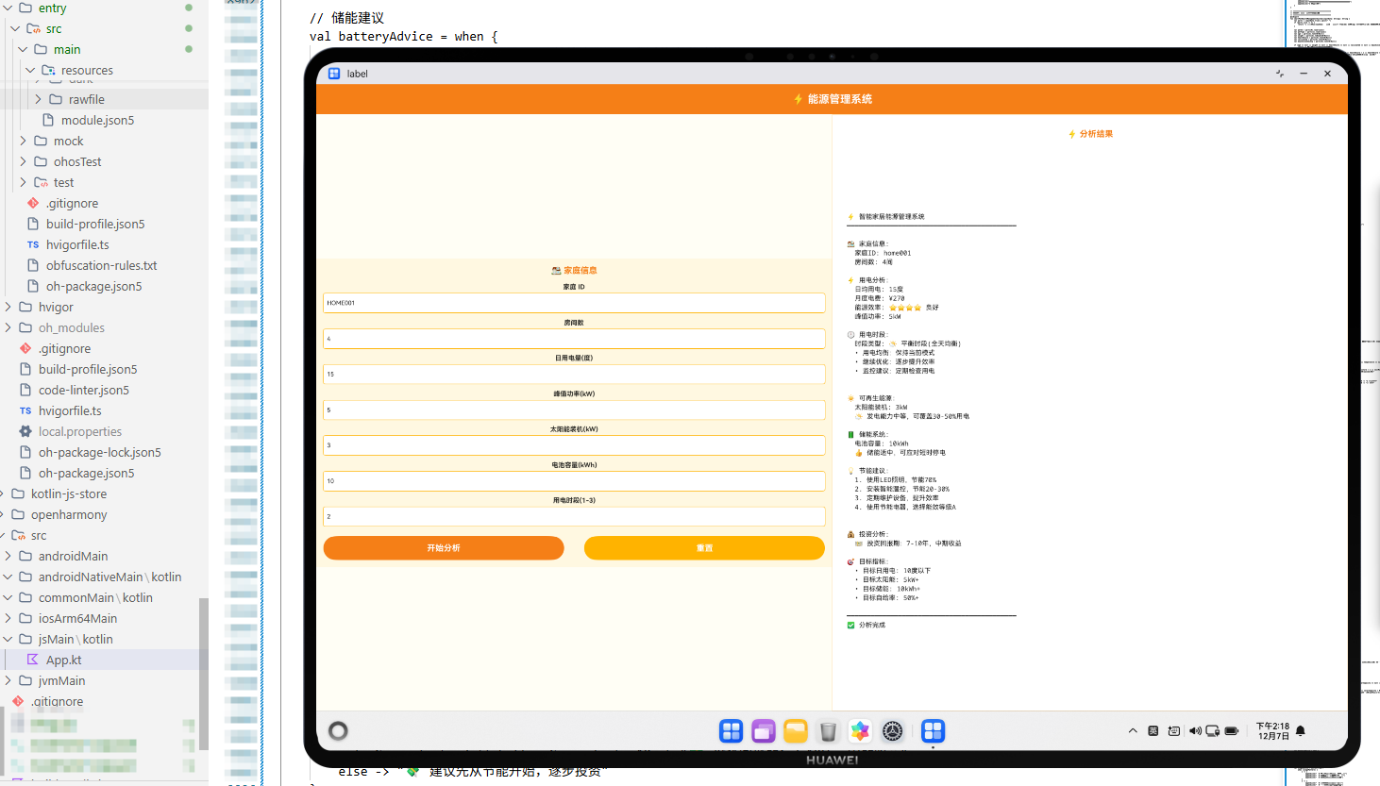Image resolution: width=1380 pixels, height=786 pixels.
Task: Focus the 太阳能装机(kW) input field
Action: [x=574, y=445]
